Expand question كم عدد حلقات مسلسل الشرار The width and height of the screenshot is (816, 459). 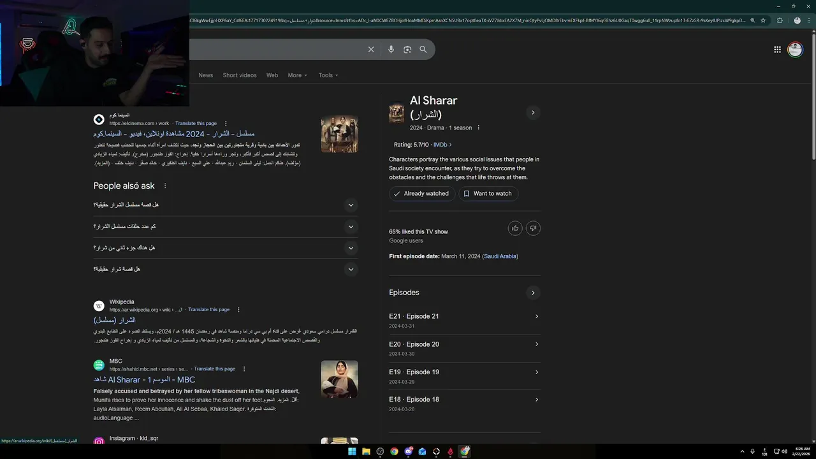click(226, 226)
